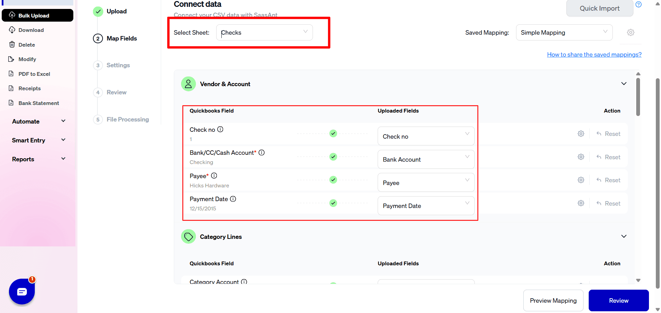
Task: Click the Preview Mapping button
Action: click(x=553, y=301)
